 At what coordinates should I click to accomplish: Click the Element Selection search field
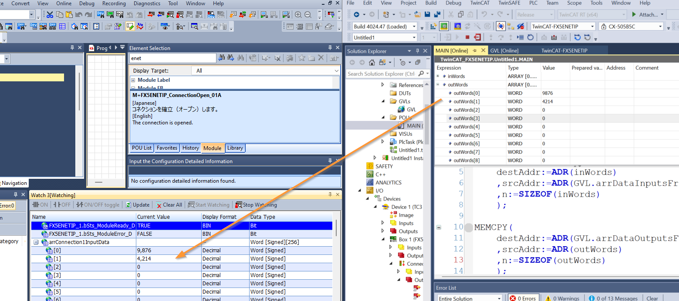[172, 58]
